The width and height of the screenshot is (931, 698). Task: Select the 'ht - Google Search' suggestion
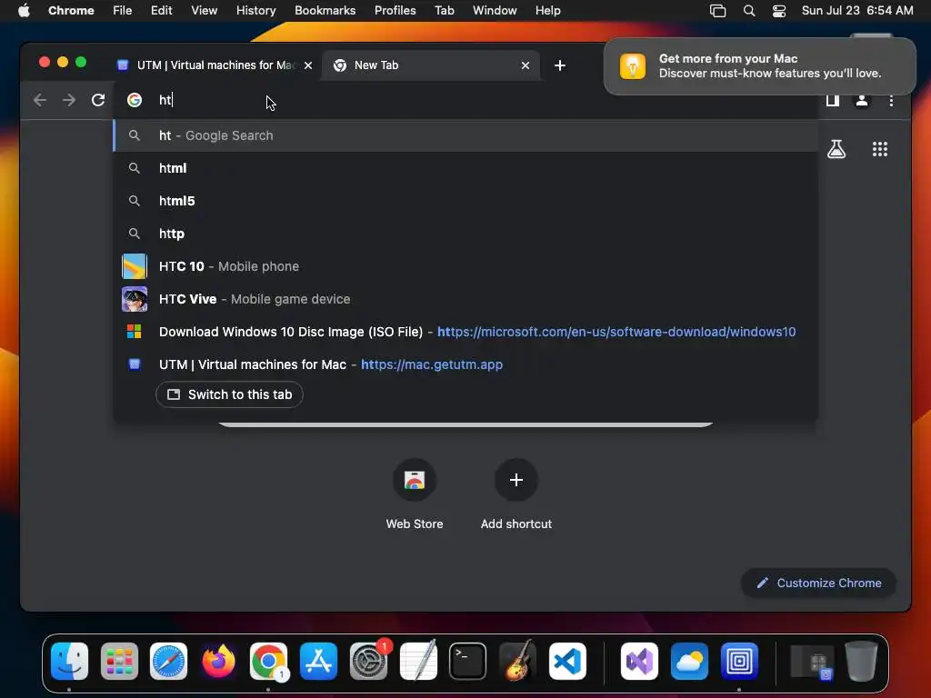point(465,135)
